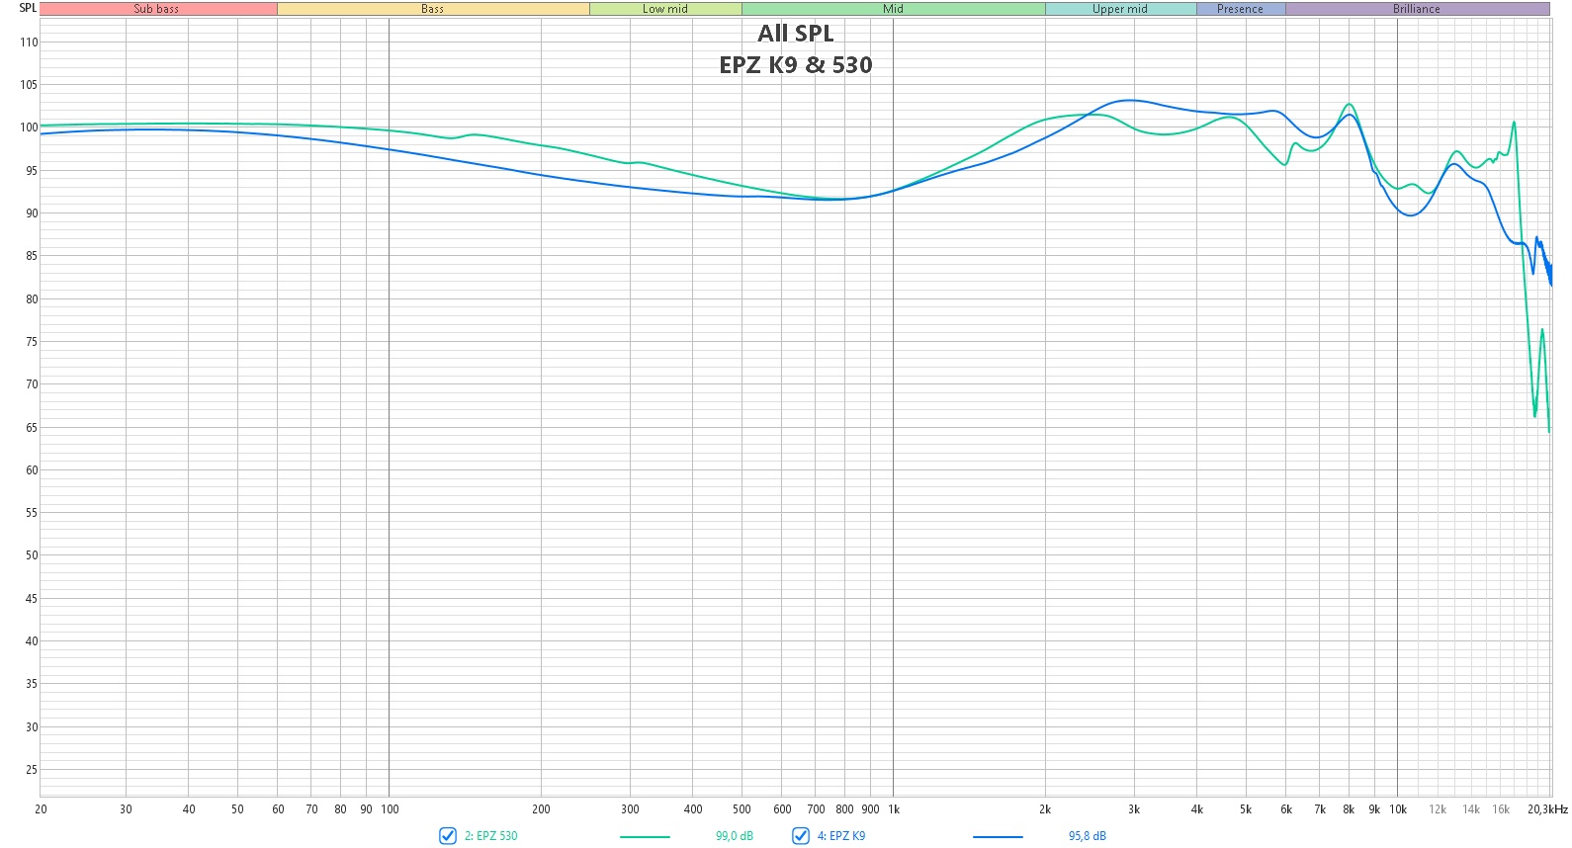Image resolution: width=1572 pixels, height=848 pixels.
Task: Click the "800" frequency axis tick label
Action: 844,809
